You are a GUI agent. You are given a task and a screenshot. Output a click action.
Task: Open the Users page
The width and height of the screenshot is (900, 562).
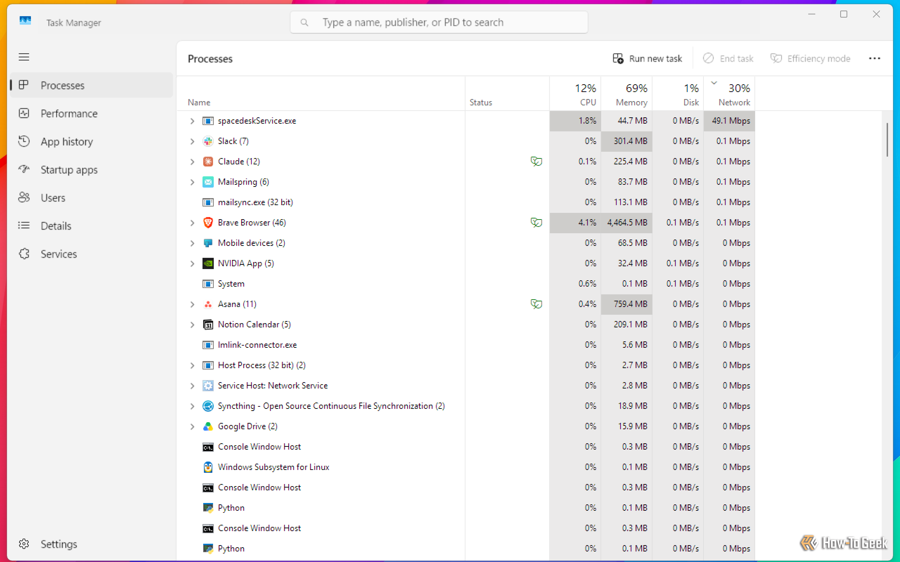91,198
